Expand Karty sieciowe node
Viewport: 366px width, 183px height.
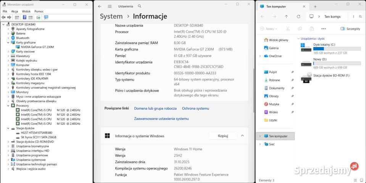pyautogui.click(x=8, y=51)
